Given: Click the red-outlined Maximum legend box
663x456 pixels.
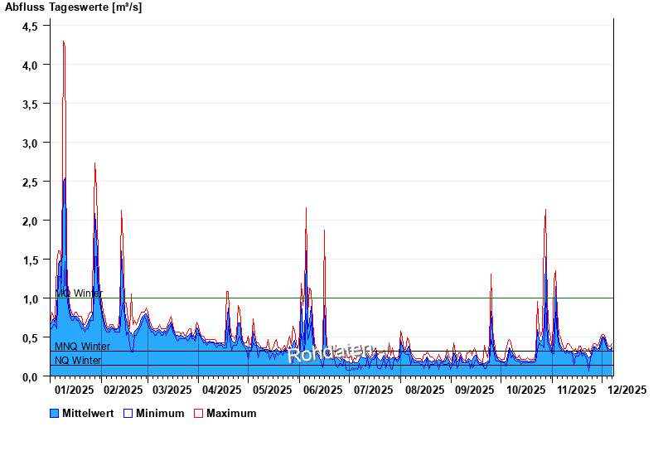Looking at the screenshot, I should click(x=198, y=413).
